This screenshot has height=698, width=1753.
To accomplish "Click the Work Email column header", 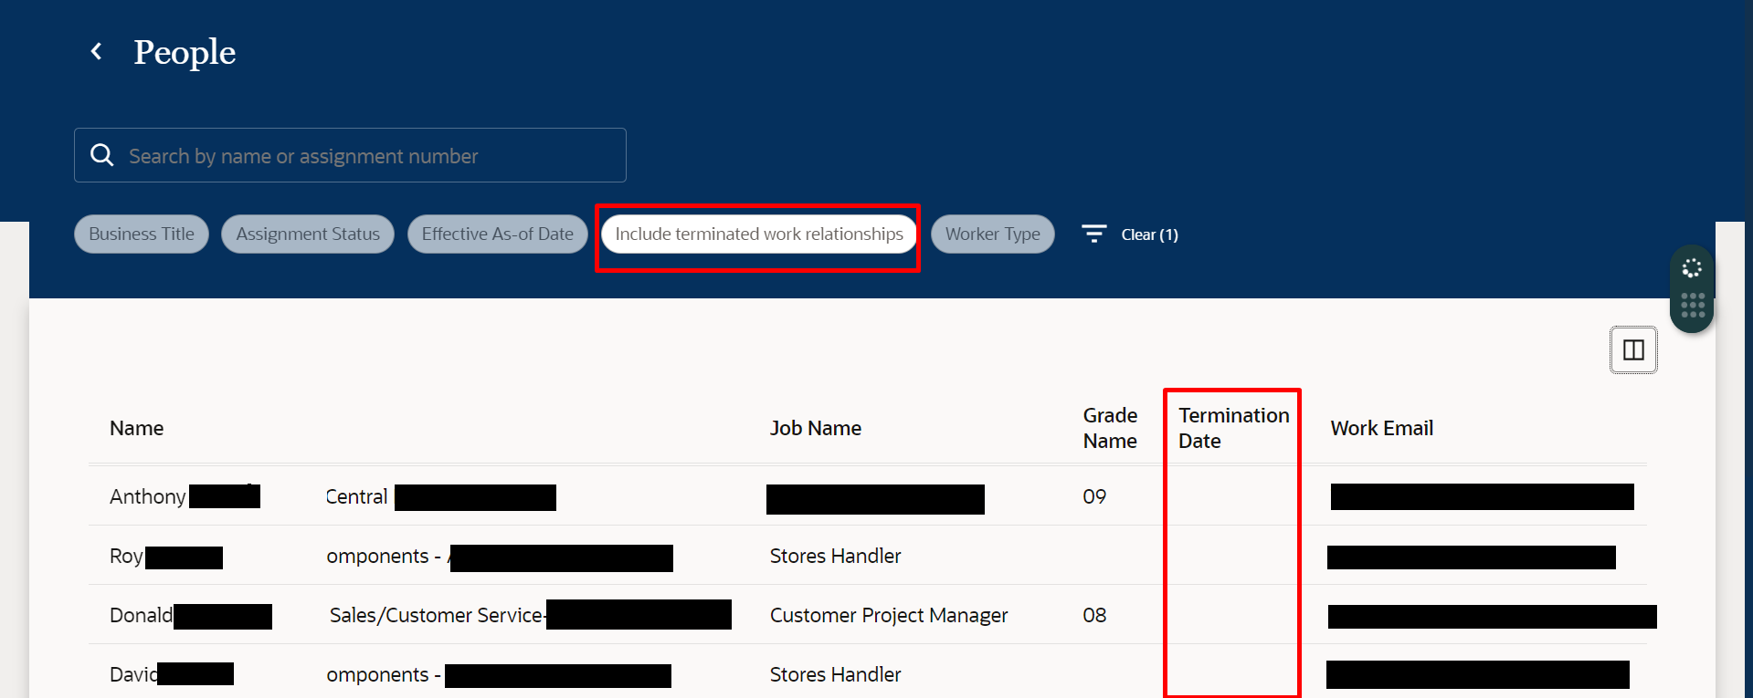I will point(1382,428).
